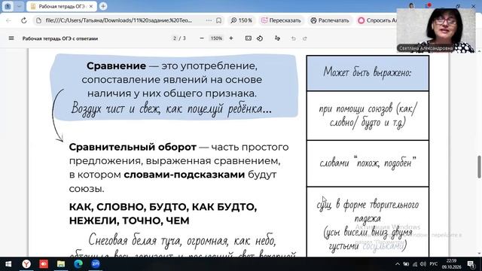Open network status icon in system tray
Screen dimensions: 482x271
(x=415, y=264)
